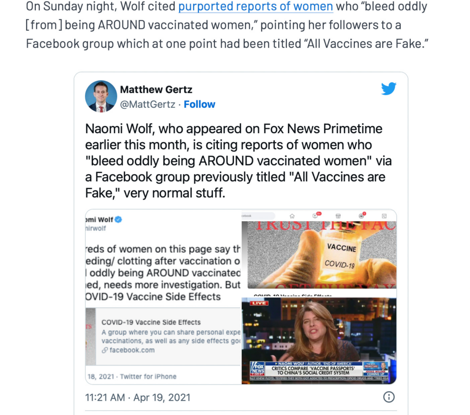The width and height of the screenshot is (470, 415).
Task: Follow Matthew Gertz on Twitter
Action: tap(199, 104)
